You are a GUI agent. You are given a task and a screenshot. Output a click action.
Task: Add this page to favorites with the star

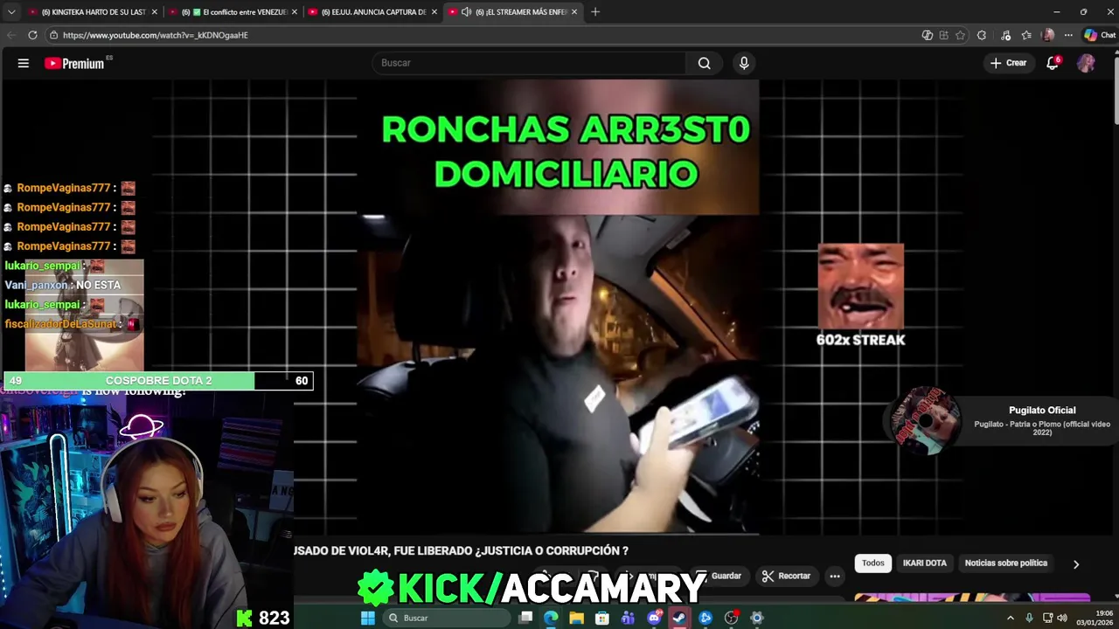click(960, 35)
